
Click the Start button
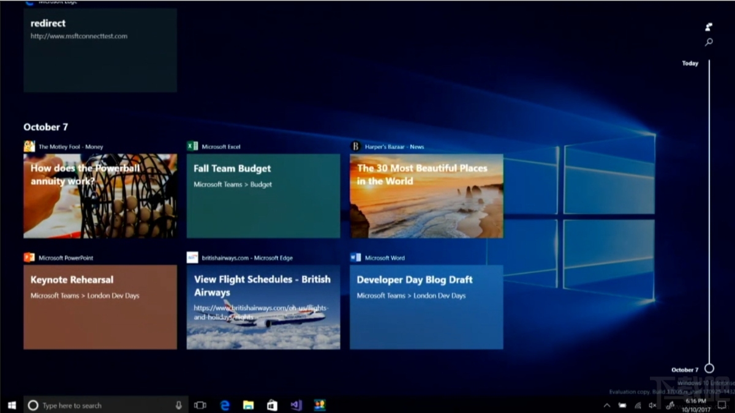pyautogui.click(x=11, y=404)
